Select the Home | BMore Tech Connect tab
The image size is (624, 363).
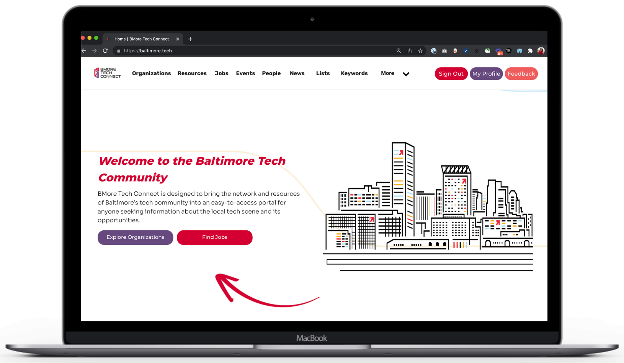(x=142, y=39)
